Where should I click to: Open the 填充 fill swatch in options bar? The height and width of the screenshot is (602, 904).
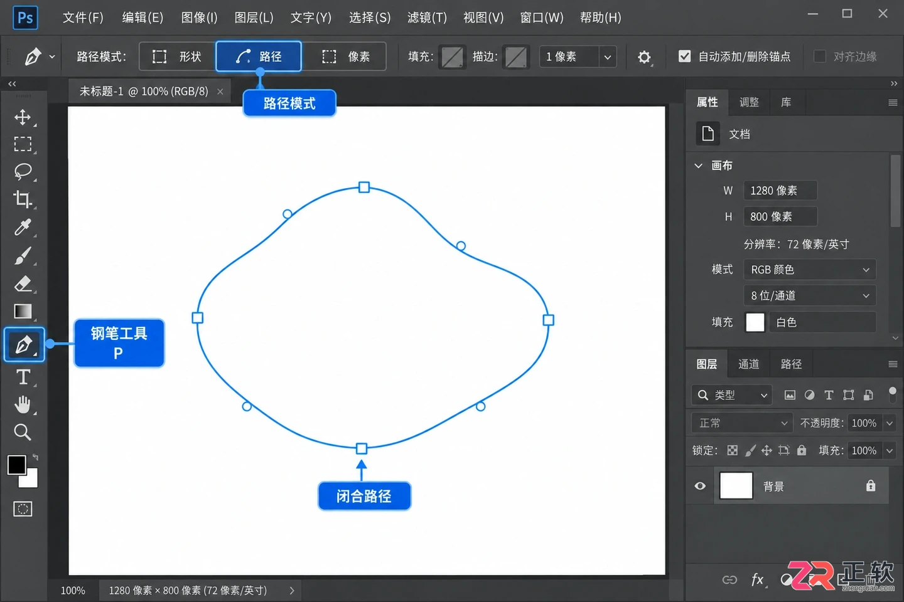coord(452,57)
